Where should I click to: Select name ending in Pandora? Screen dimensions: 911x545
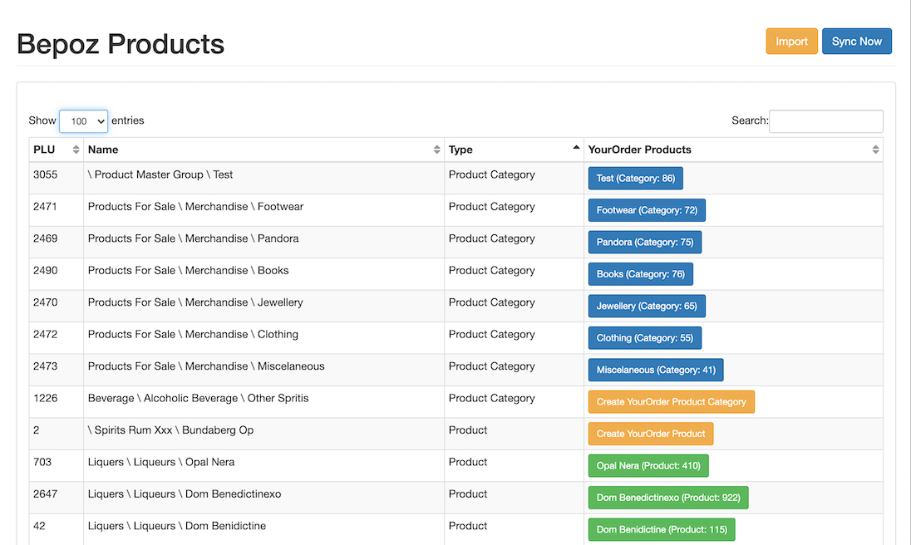(x=194, y=238)
